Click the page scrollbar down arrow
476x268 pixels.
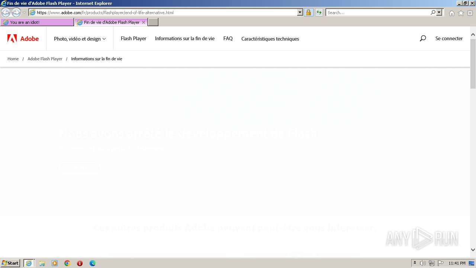(473, 250)
